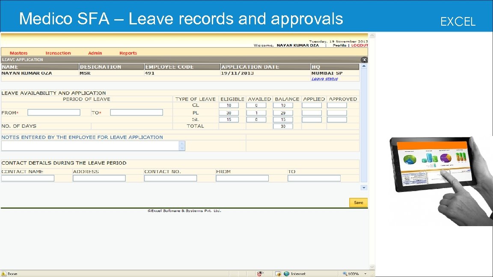Close the Leave Application window

tap(365, 59)
